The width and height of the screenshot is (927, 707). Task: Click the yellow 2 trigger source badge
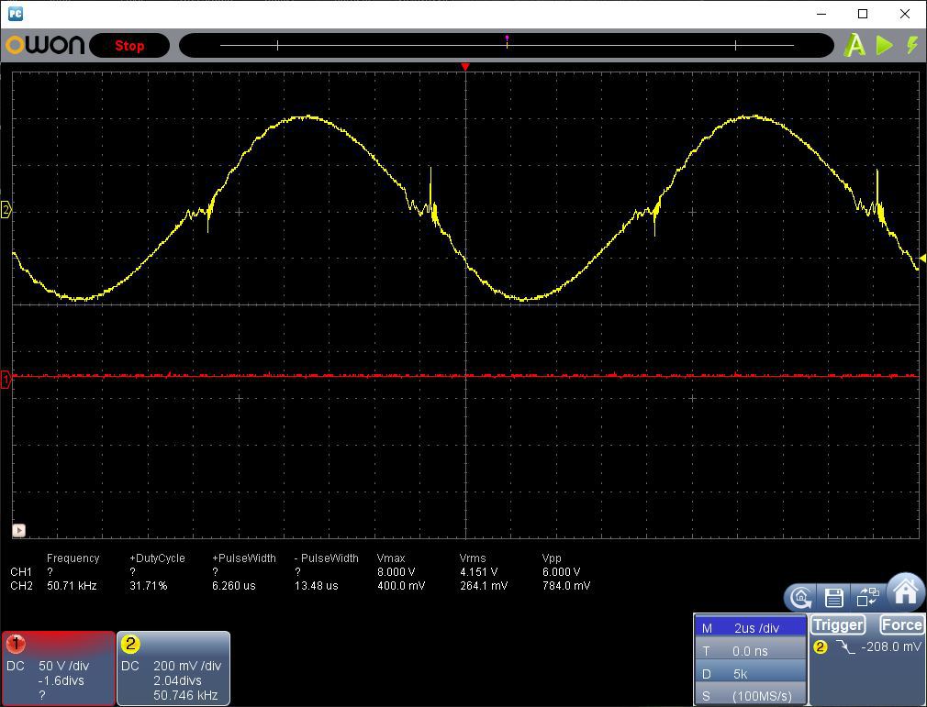point(820,647)
